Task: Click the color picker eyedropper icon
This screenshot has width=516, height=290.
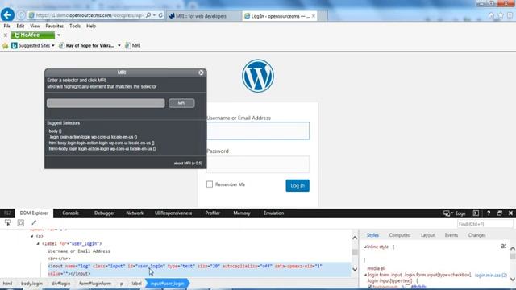Action: 34,222
